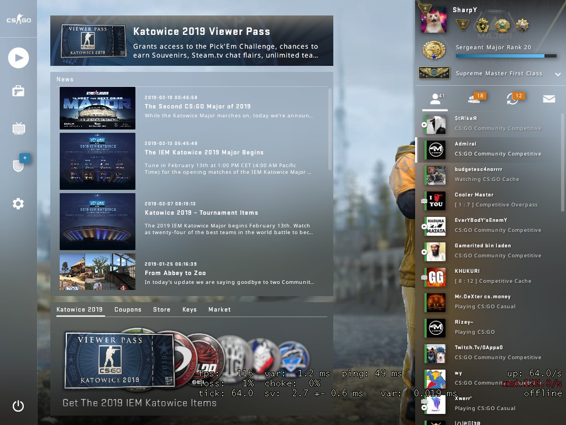Click the username SharpY
This screenshot has width=566, height=425.
[x=464, y=10]
